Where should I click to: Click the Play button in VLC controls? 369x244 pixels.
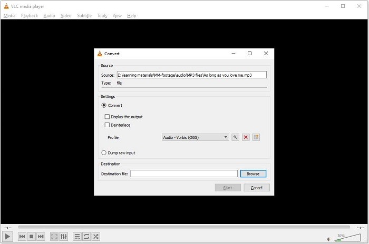click(x=7, y=236)
